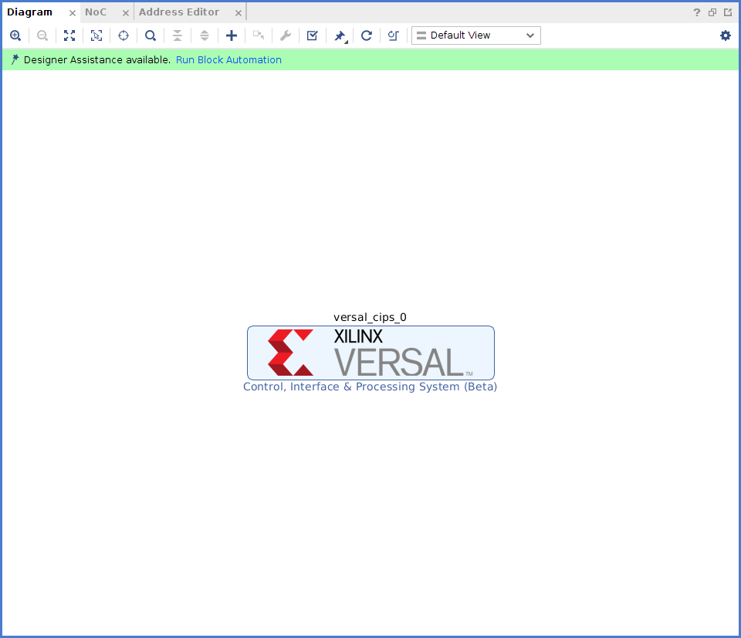Image resolution: width=741 pixels, height=638 pixels.
Task: Click the Add IP plus icon
Action: pyautogui.click(x=232, y=35)
